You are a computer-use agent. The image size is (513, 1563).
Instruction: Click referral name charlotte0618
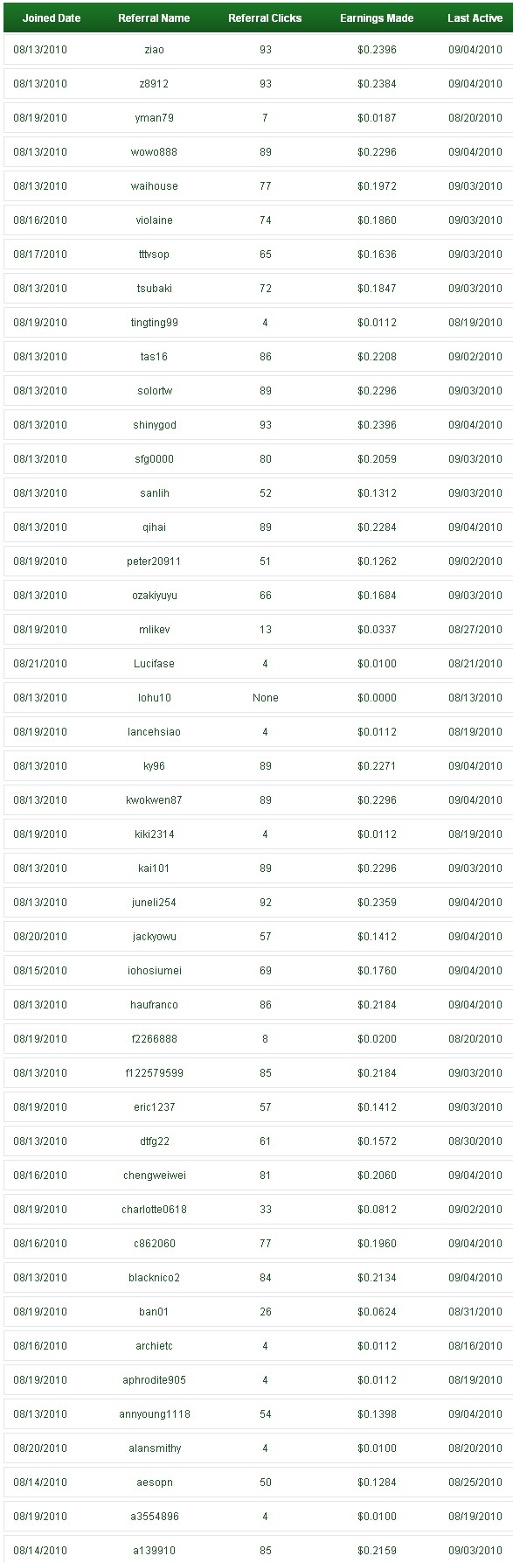[x=154, y=1210]
